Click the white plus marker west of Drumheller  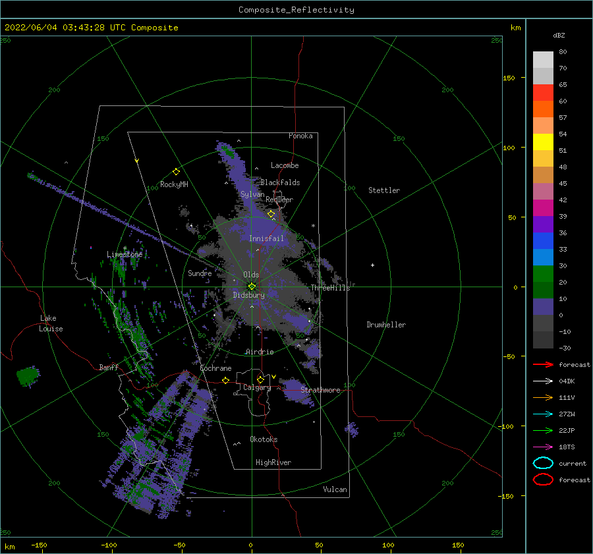[372, 265]
